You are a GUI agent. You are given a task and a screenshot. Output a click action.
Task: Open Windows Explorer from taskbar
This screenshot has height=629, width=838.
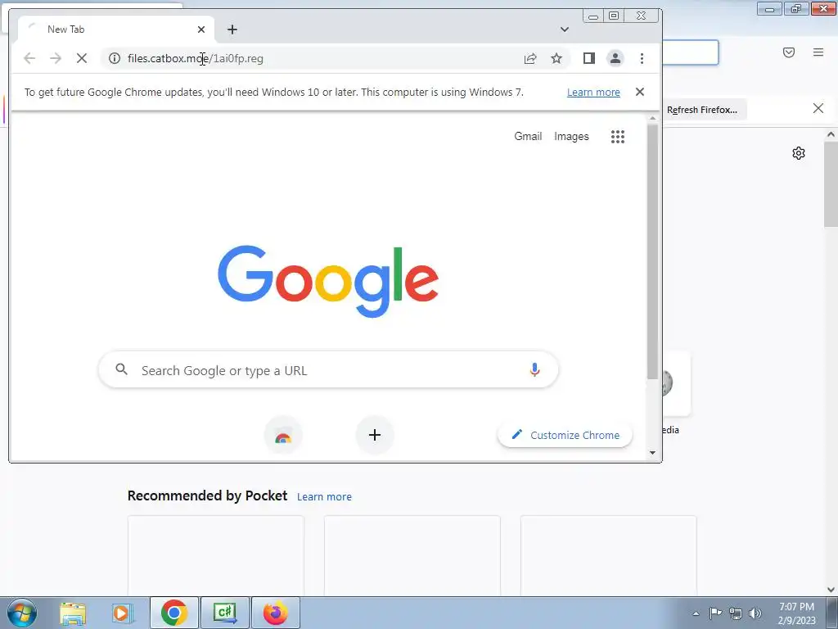coord(73,613)
